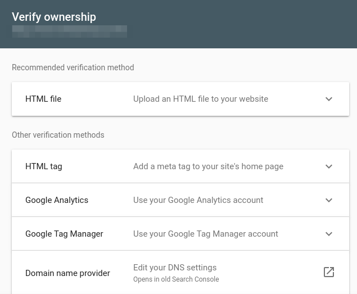This screenshot has width=357, height=294.
Task: Expand the Google Analytics chevron
Action: 329,200
